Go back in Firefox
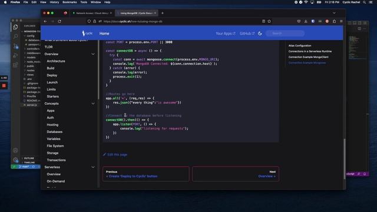The width and height of the screenshot is (377, 212). tap(45, 21)
